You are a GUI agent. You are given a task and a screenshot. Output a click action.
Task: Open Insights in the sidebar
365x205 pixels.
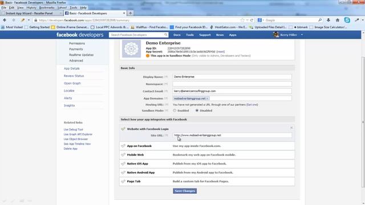pos(70,105)
